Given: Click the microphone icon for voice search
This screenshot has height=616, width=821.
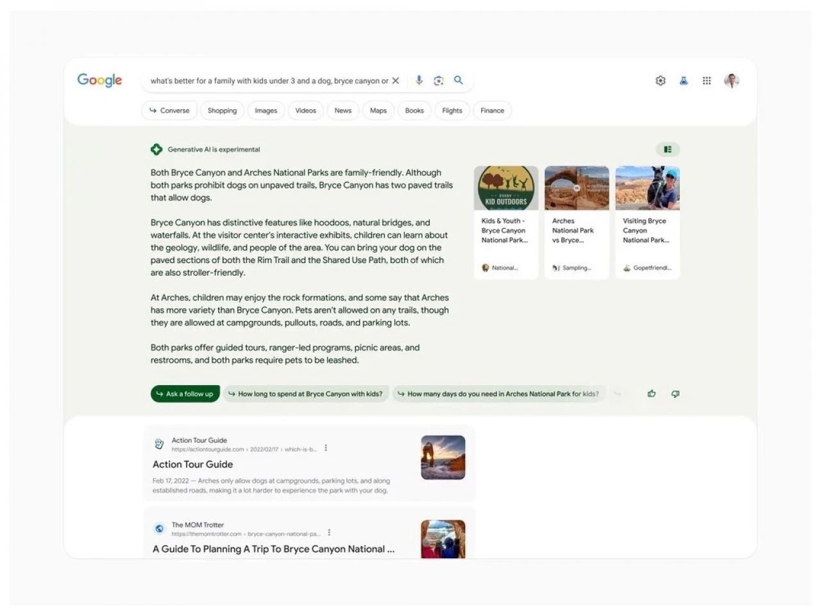Looking at the screenshot, I should [419, 80].
